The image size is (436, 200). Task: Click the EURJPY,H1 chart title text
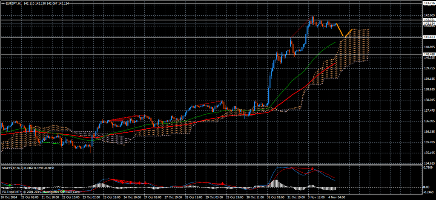point(14,3)
